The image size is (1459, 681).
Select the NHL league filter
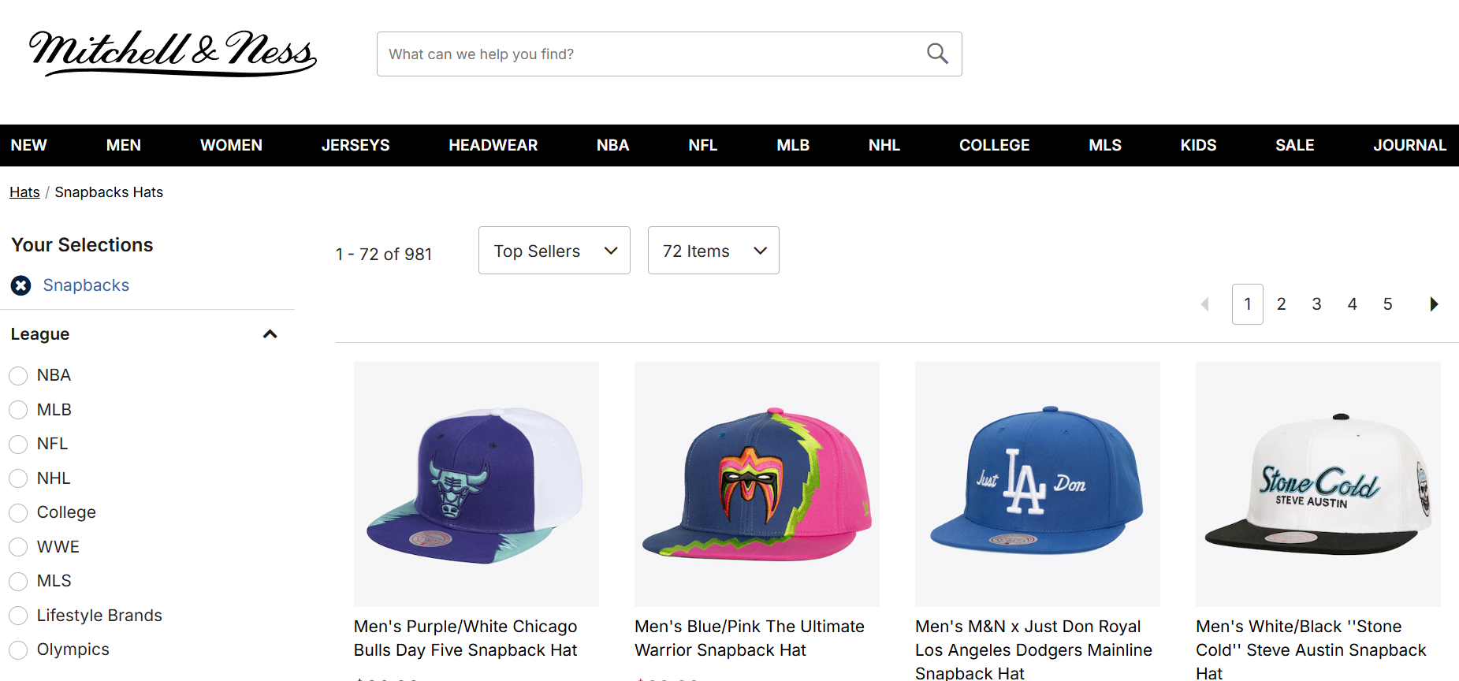click(x=18, y=478)
